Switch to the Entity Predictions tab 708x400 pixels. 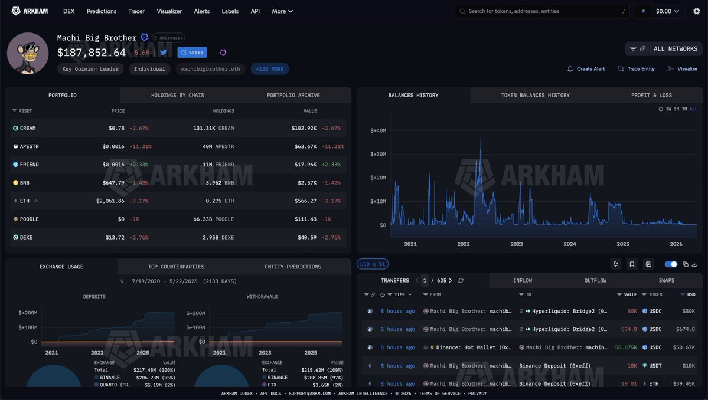coord(293,267)
